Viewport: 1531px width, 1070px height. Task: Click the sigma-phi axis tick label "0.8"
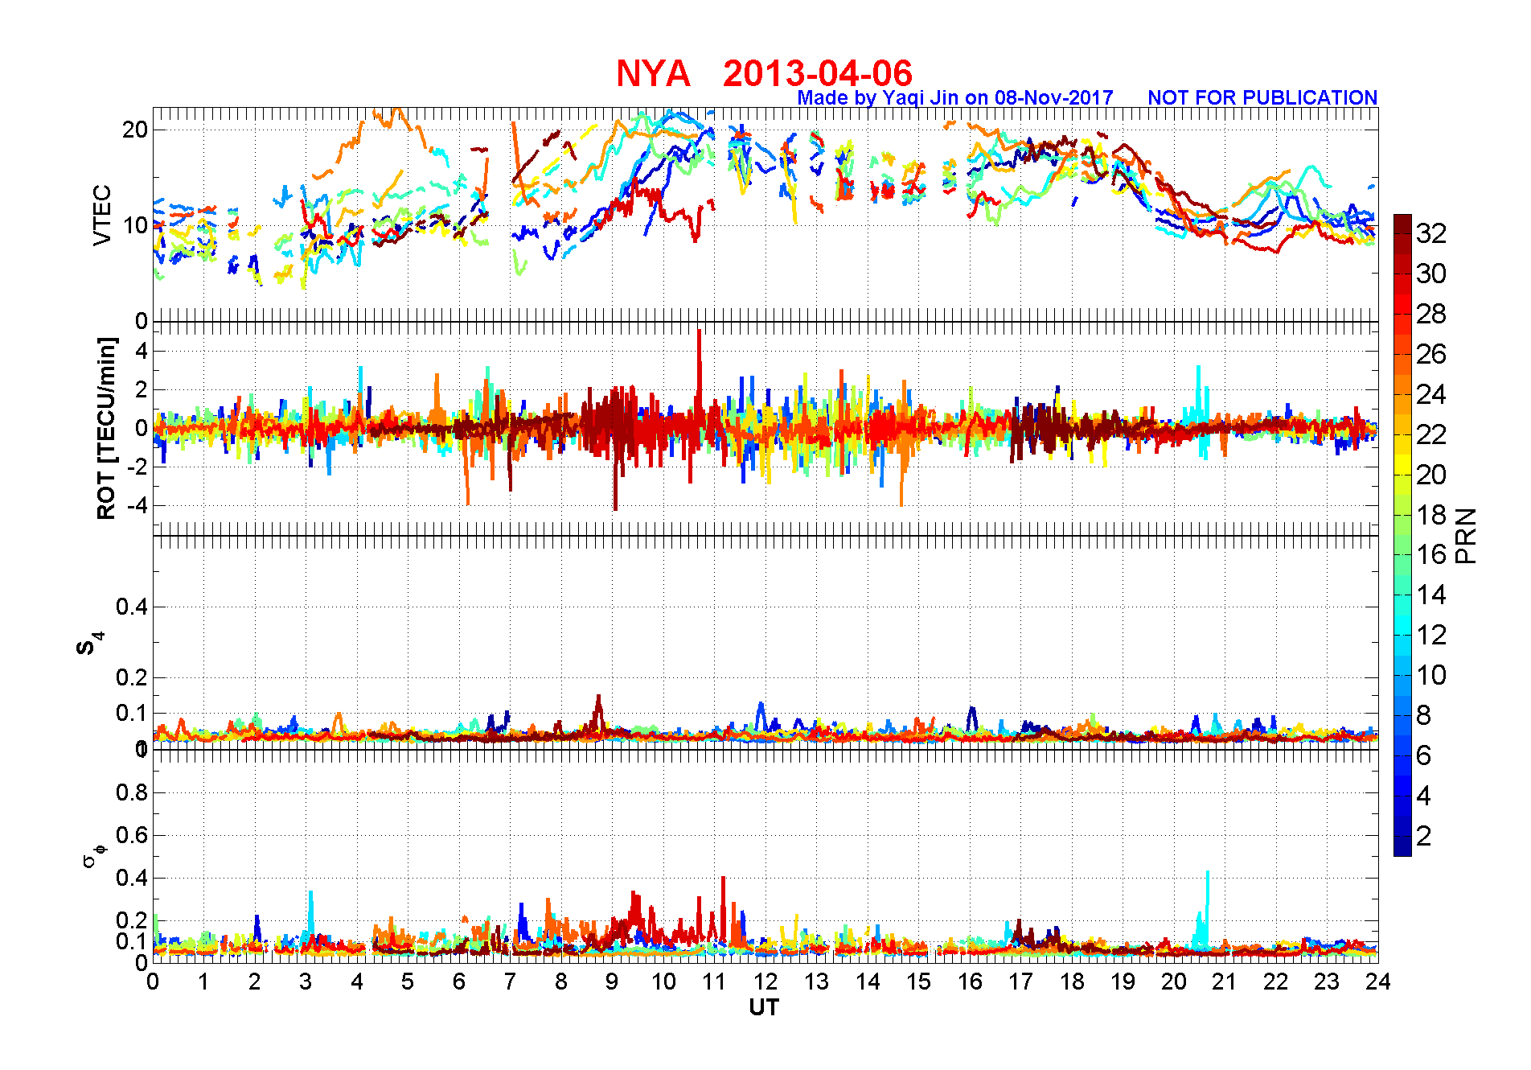(x=132, y=792)
